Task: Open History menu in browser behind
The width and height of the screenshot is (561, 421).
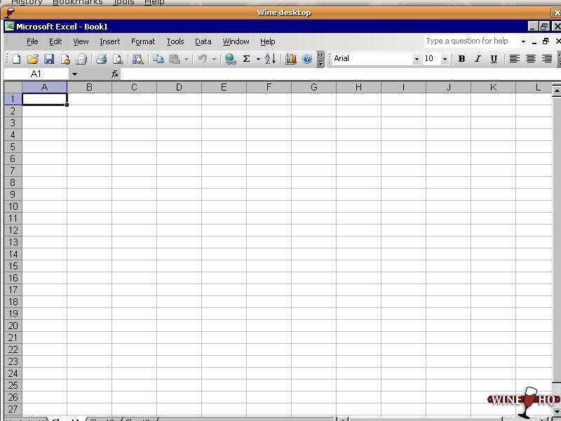Action: (x=27, y=2)
